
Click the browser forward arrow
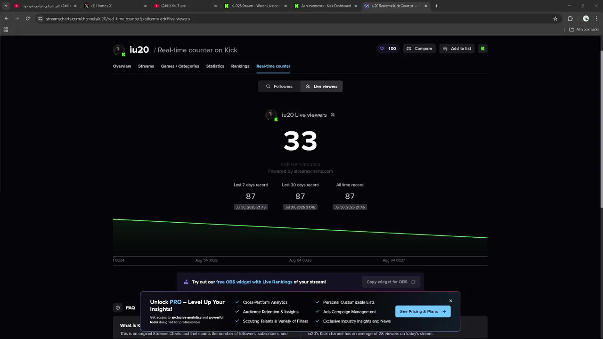click(x=17, y=18)
